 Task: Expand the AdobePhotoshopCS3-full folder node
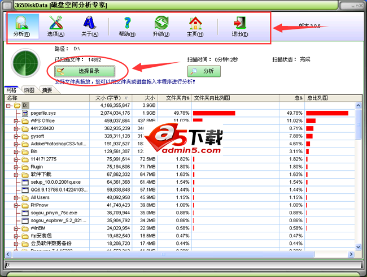16,144
